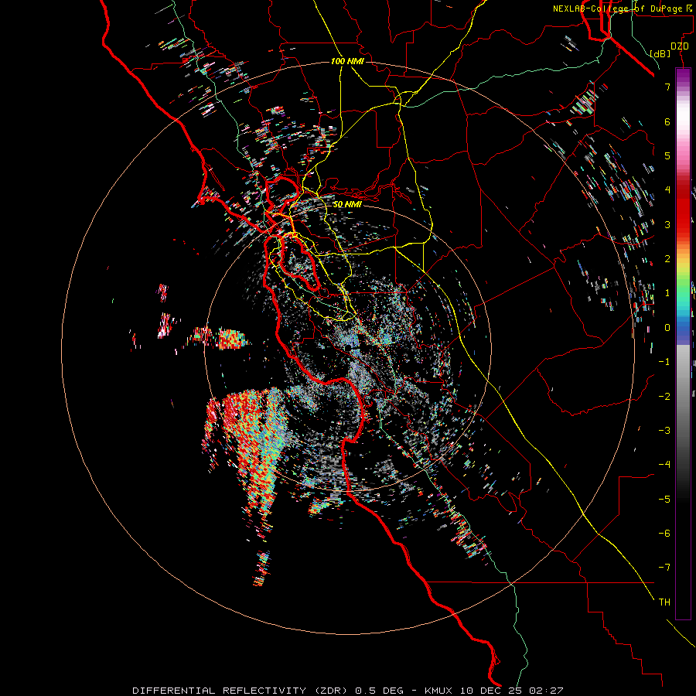Click the -3 dB scale label
This screenshot has width=696, height=696.
click(664, 431)
